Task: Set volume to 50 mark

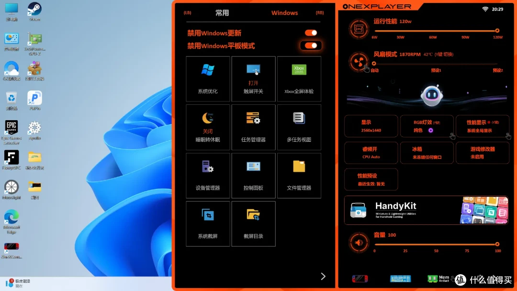Action: click(436, 251)
